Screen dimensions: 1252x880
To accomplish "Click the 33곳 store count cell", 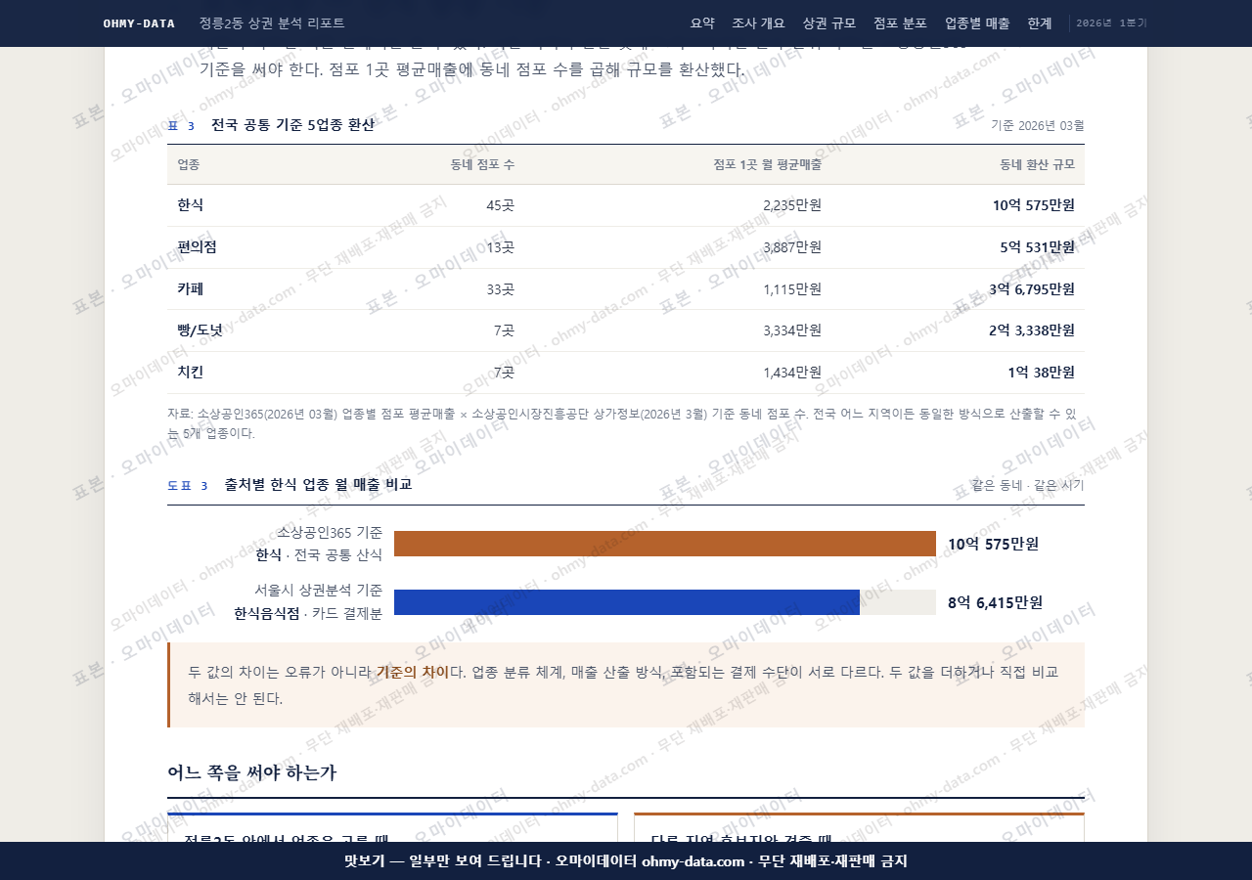I will pos(500,289).
